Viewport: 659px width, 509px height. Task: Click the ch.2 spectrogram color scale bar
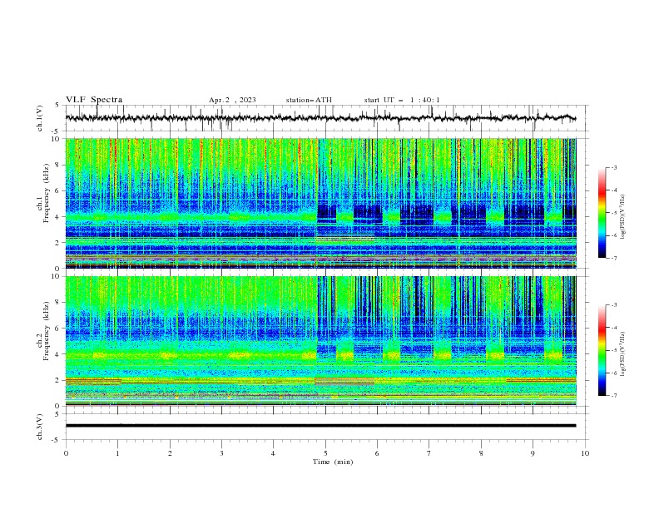pyautogui.click(x=602, y=350)
